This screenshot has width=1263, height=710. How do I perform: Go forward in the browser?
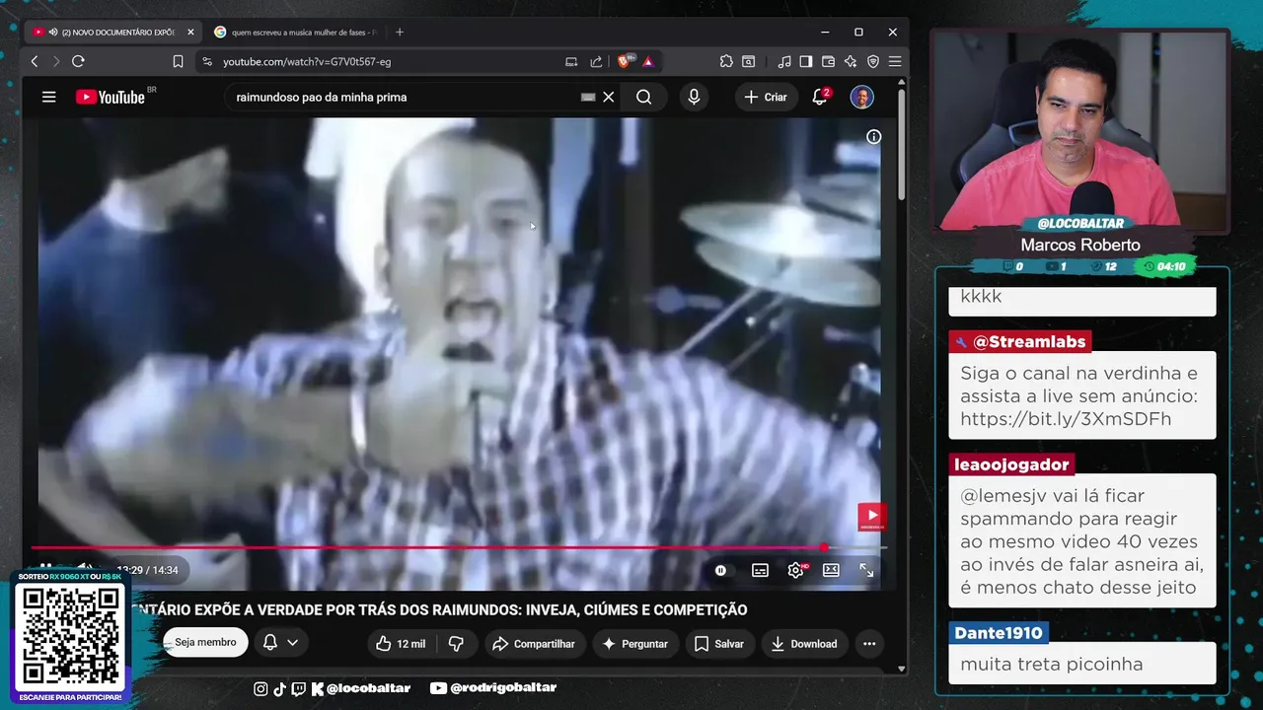[56, 61]
